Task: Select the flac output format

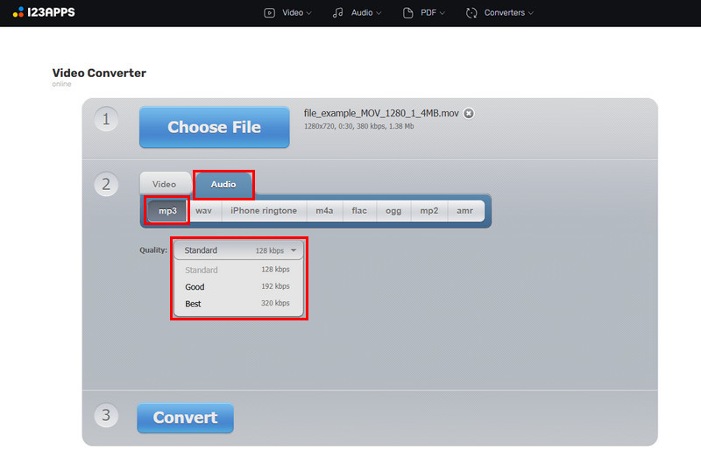Action: click(x=359, y=211)
